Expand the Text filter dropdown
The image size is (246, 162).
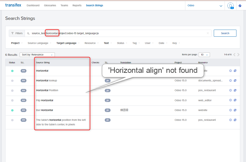(x=108, y=43)
